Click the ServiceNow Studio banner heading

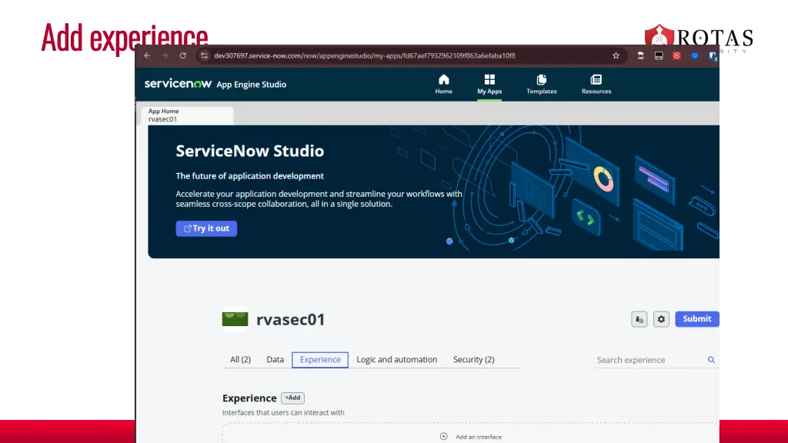point(250,151)
